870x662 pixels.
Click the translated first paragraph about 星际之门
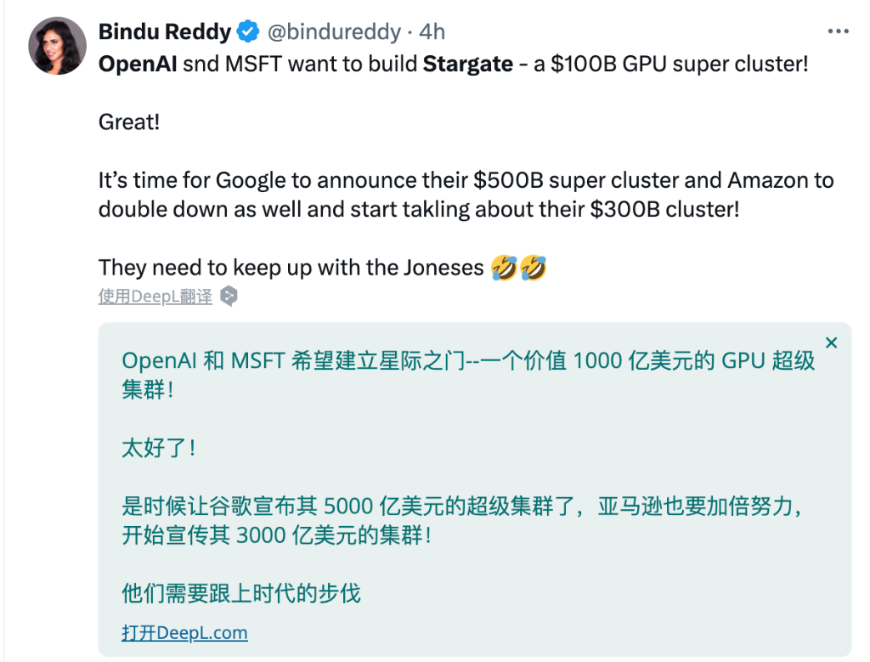[x=468, y=375]
